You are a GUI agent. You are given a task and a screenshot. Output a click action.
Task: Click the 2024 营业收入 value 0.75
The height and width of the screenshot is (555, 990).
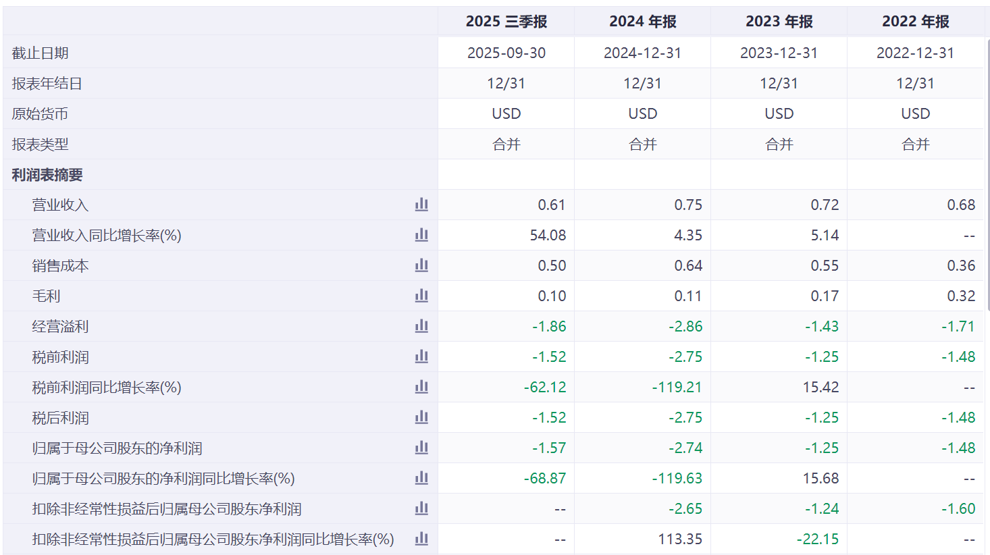pyautogui.click(x=687, y=205)
